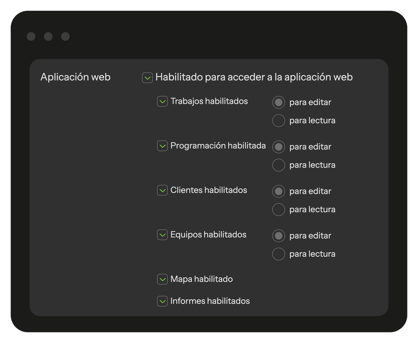
Task: Set Equipos habilitados to para lectura
Action: point(279,254)
